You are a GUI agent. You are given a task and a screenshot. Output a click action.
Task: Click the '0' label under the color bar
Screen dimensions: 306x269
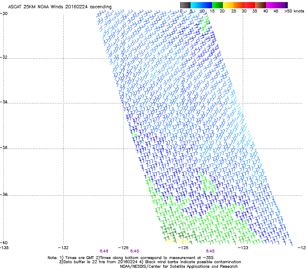coord(181,11)
